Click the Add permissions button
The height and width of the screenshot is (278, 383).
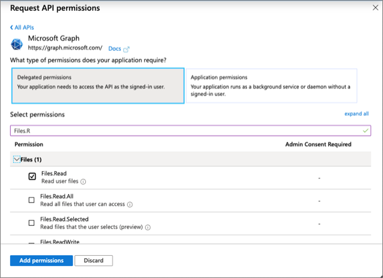(41, 260)
